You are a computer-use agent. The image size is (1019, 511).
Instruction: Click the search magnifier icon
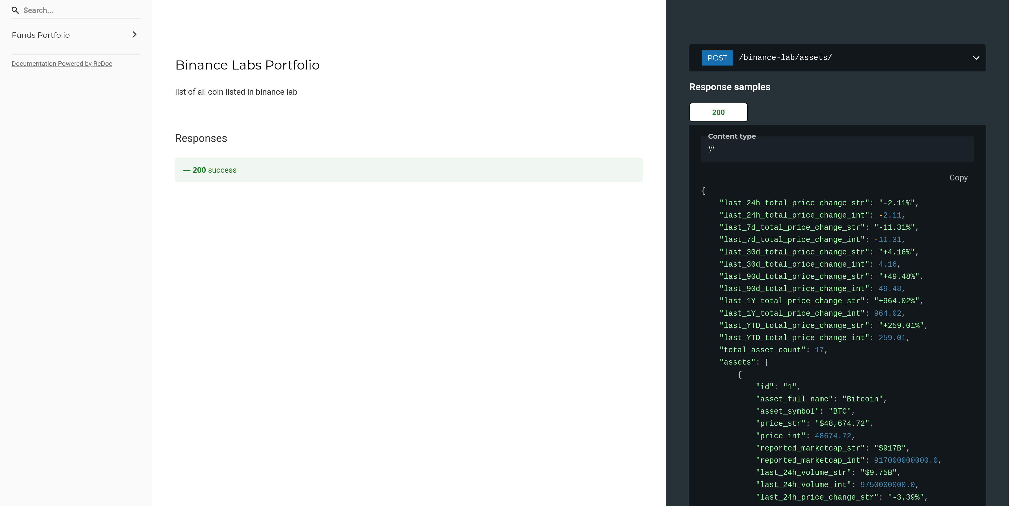(15, 10)
